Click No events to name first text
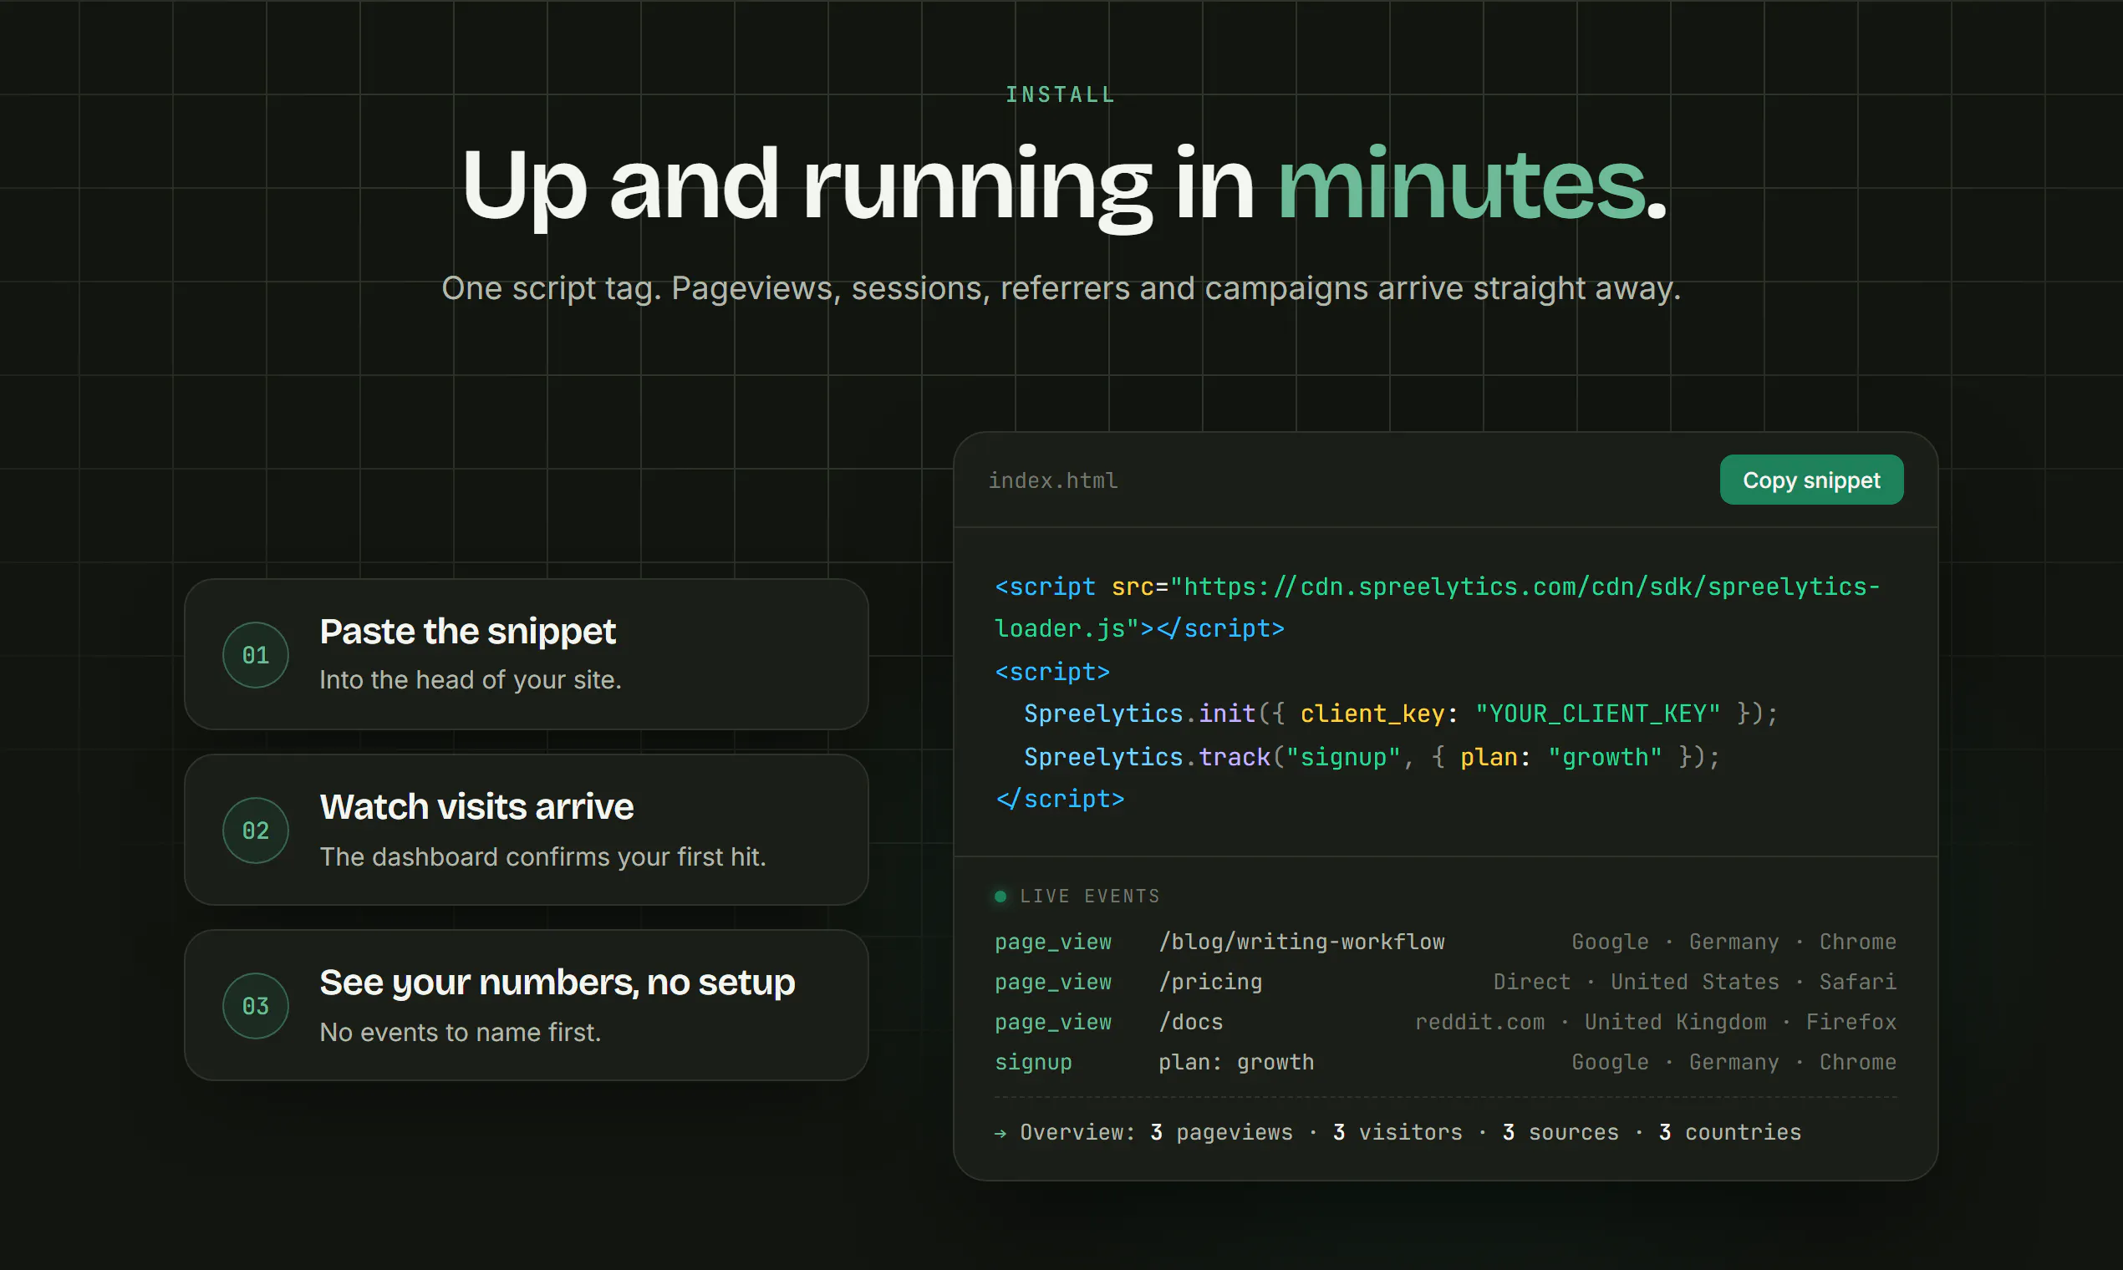The width and height of the screenshot is (2123, 1270). point(460,1032)
